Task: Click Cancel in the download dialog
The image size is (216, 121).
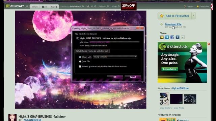Action: pyautogui.click(x=133, y=77)
